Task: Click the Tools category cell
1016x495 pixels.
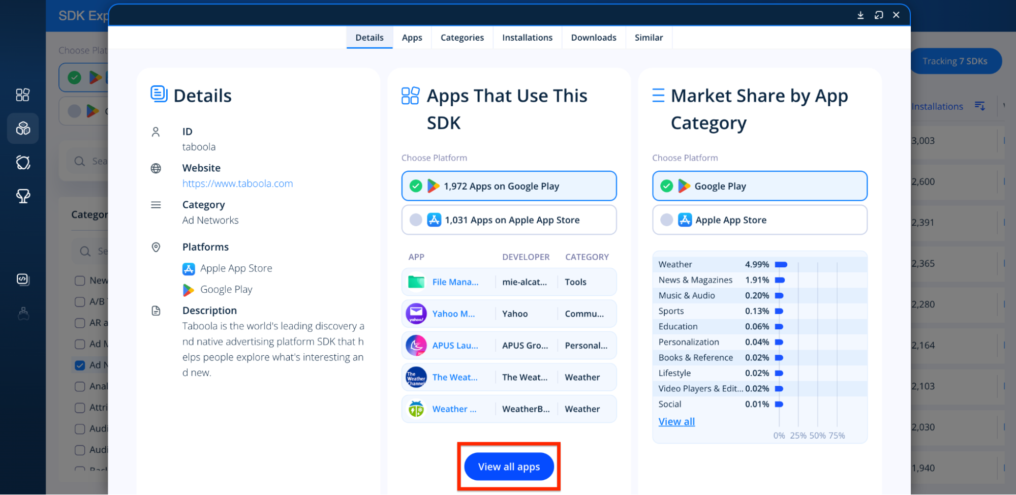Action: pos(575,282)
